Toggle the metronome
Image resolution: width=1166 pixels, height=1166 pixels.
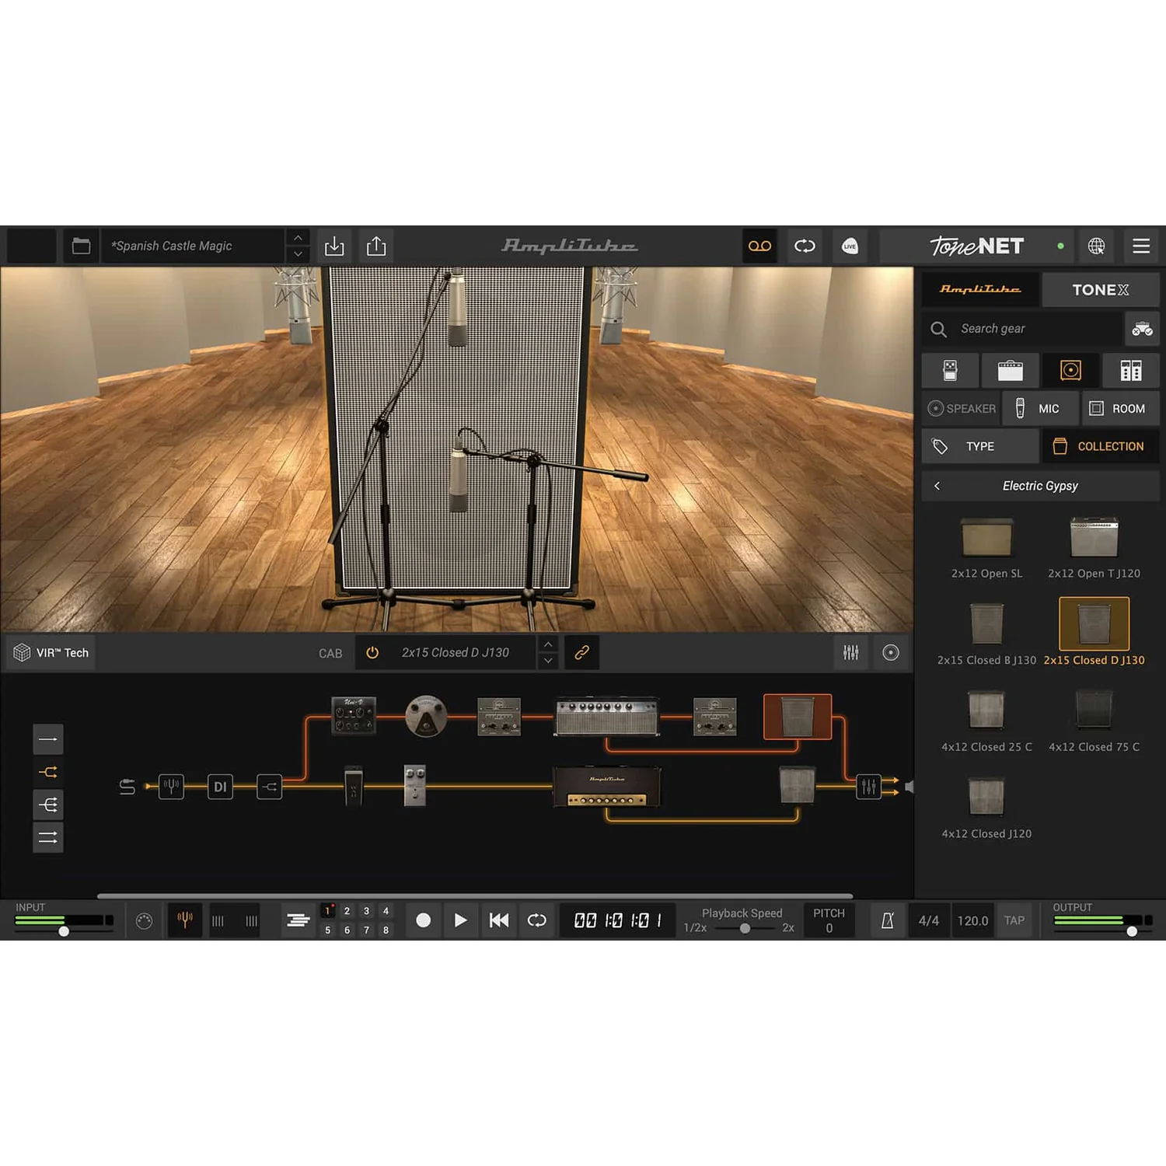pos(887,920)
